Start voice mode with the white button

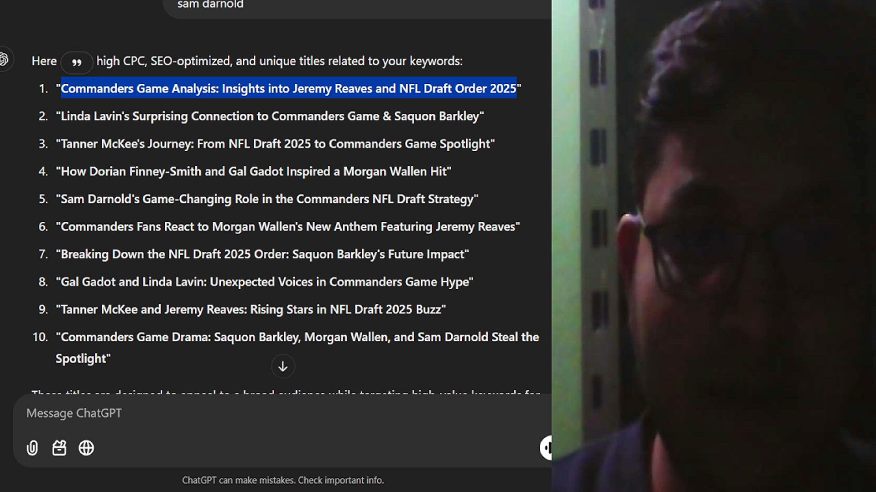click(546, 447)
